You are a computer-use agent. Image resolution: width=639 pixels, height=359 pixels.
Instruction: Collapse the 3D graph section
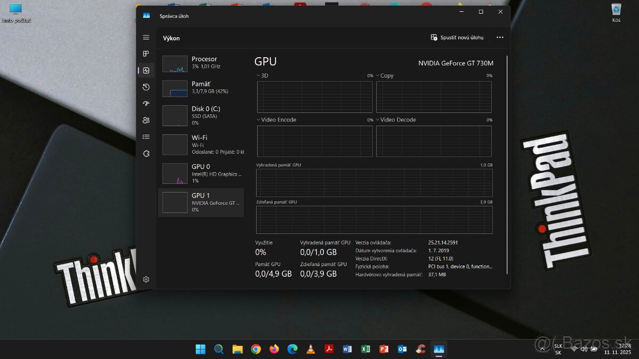click(x=259, y=76)
